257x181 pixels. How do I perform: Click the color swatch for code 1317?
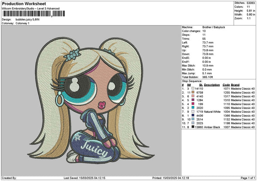pos(193,96)
